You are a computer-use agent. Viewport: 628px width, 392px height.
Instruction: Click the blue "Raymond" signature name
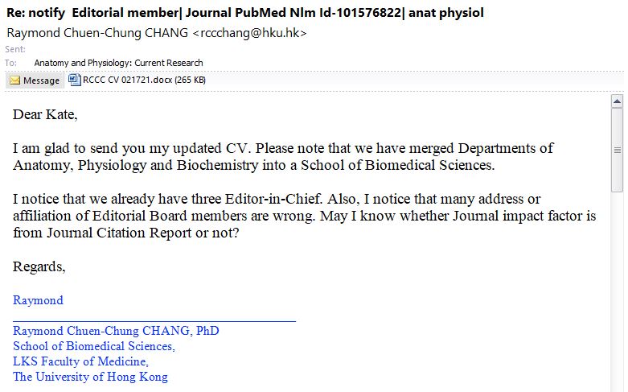point(38,300)
